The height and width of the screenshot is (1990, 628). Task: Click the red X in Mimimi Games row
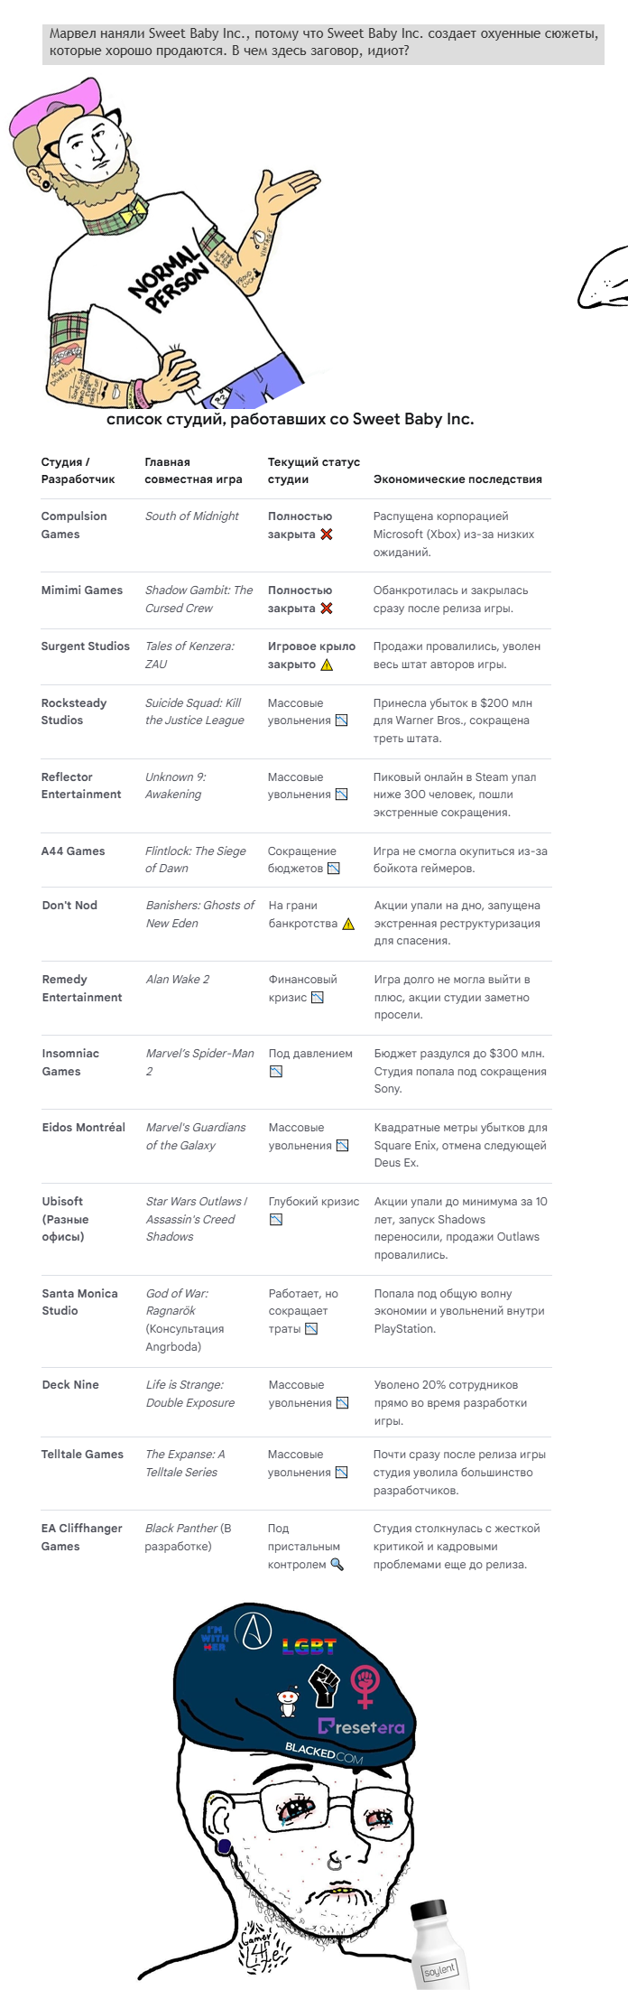pyautogui.click(x=327, y=609)
